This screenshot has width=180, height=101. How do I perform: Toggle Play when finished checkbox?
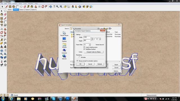84,49
